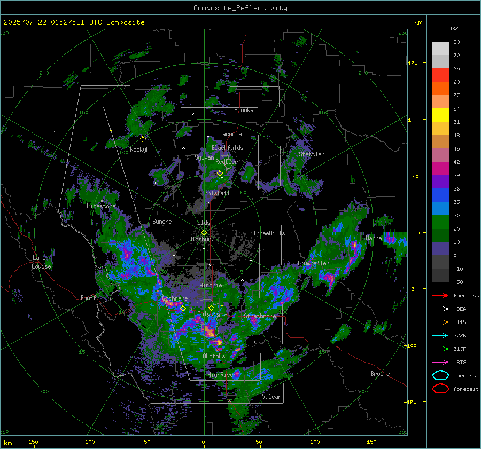Click the km unit label at top right
Screen dimensions: 481x449
418,22
